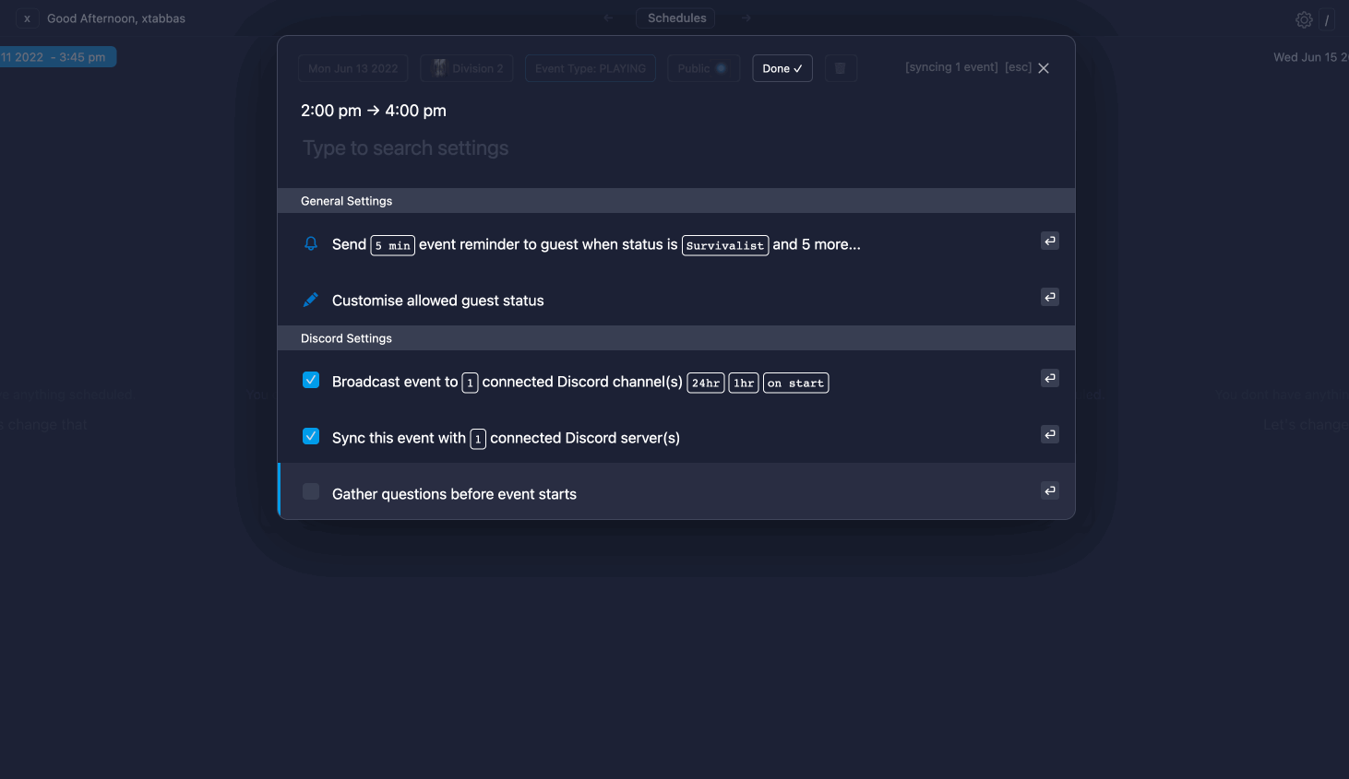This screenshot has width=1349, height=779.
Task: Change the Survivalist status tag
Action: tap(725, 245)
